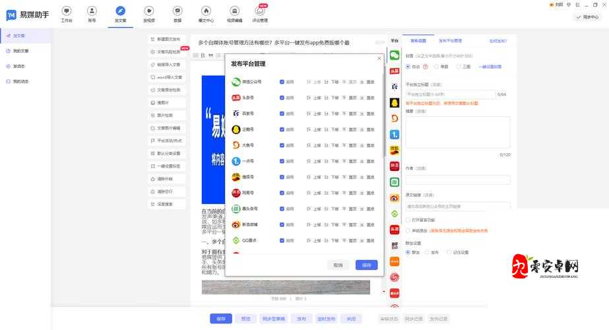Enable 声明原创 checkbox
The image size is (609, 330).
tap(408, 231)
